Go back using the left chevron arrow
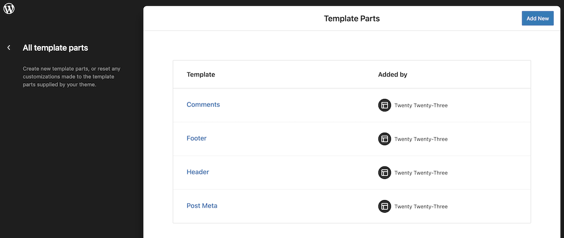This screenshot has height=238, width=564. pyautogui.click(x=9, y=48)
